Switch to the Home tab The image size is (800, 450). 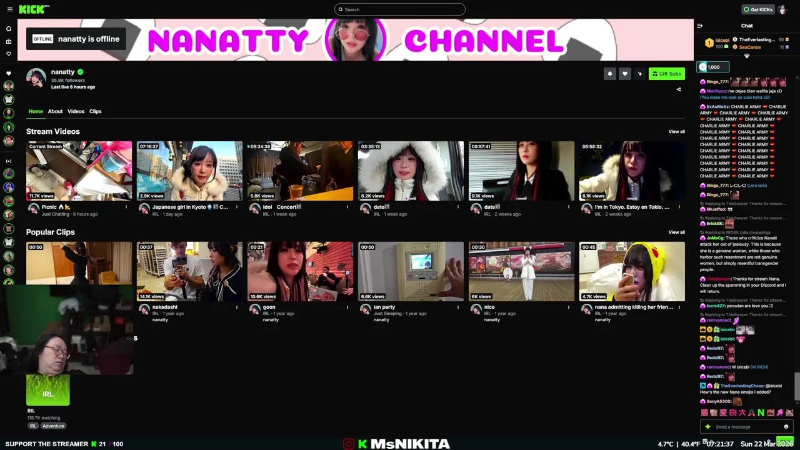36,111
